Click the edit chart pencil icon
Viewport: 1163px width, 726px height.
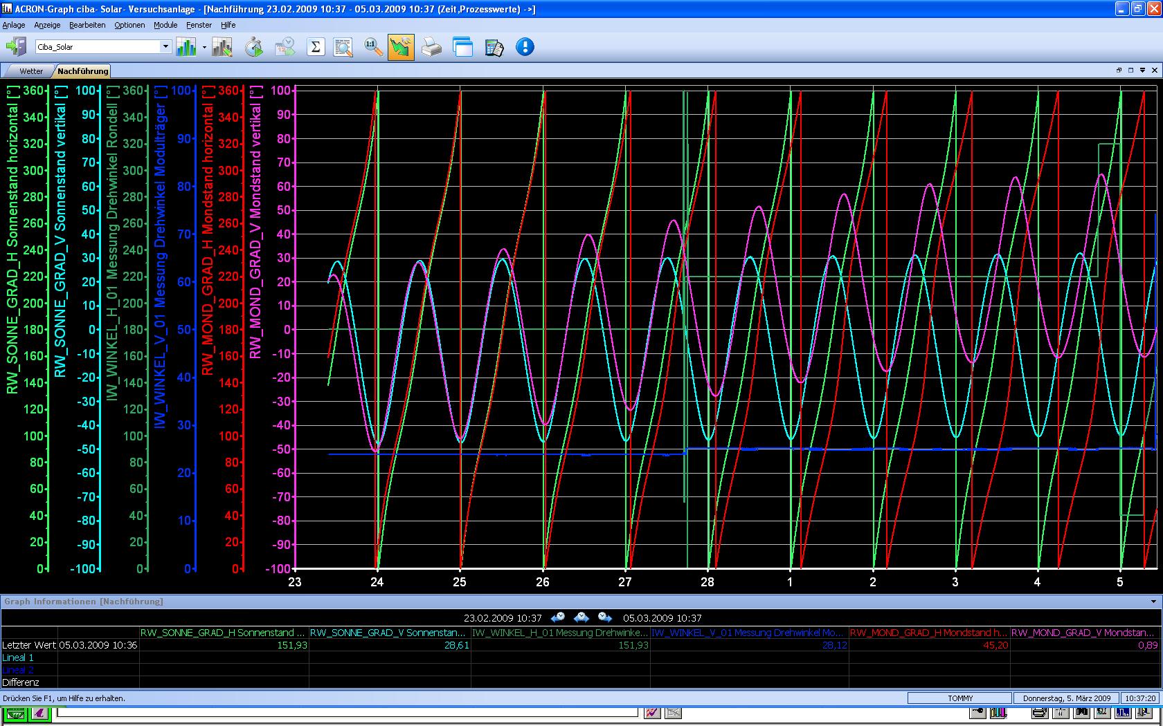pyautogui.click(x=222, y=47)
